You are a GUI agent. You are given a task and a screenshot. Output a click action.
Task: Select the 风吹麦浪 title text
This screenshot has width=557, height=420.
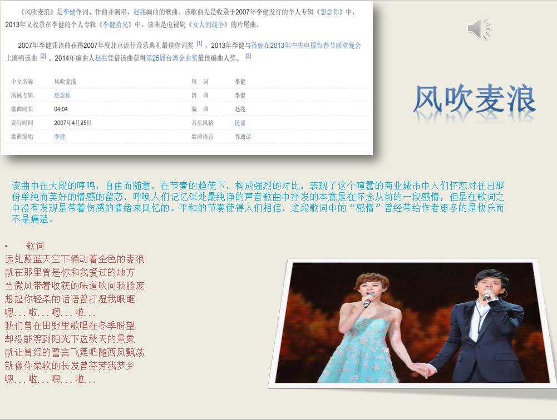click(x=475, y=99)
